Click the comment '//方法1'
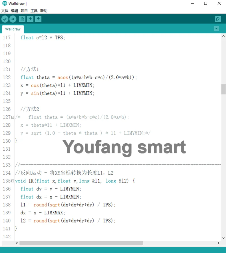226x253 pixels. (30, 69)
